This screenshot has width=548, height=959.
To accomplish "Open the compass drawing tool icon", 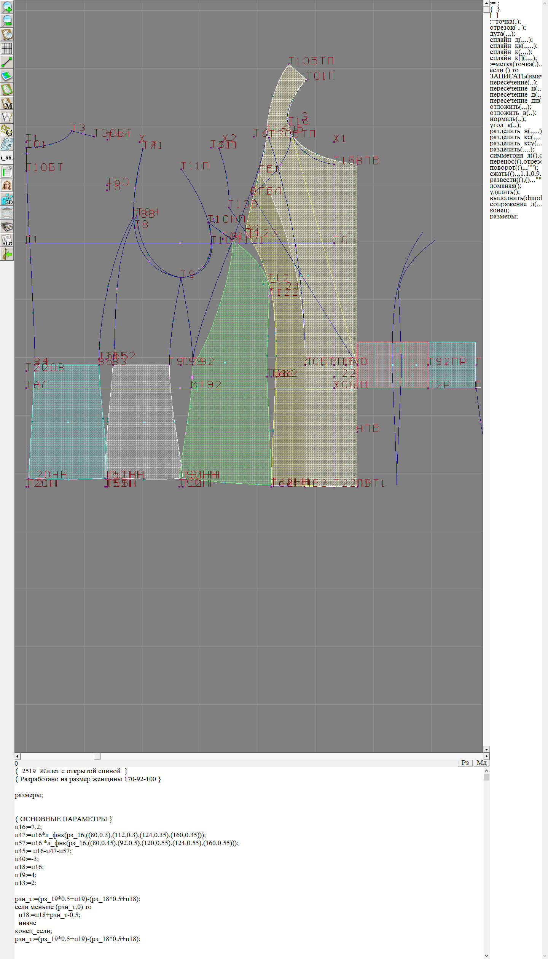I will [7, 117].
